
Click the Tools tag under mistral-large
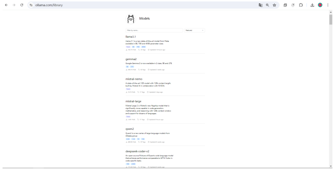point(128,117)
